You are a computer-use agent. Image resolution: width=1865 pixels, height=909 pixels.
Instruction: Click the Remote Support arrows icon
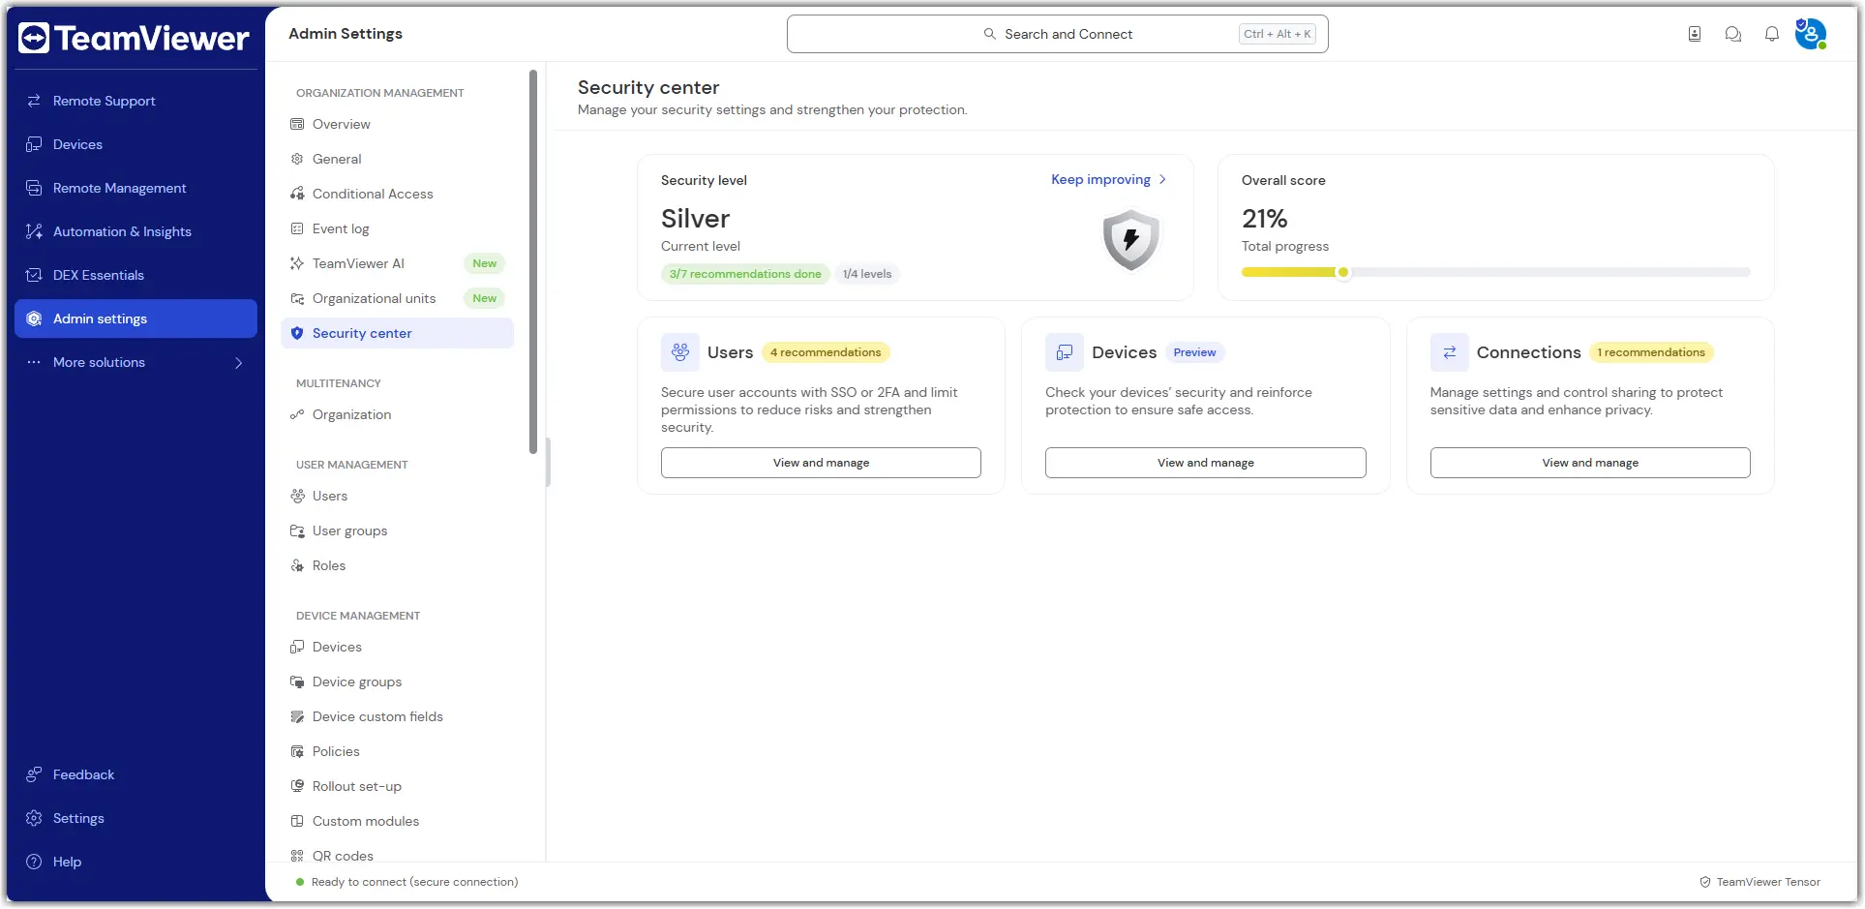click(34, 101)
